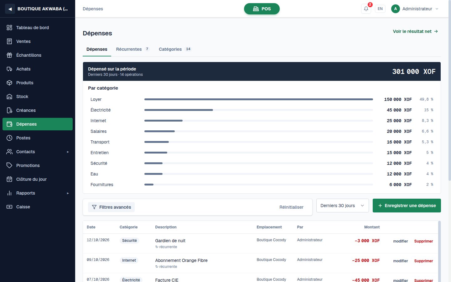Click the 301 000 XOF total amount
This screenshot has height=282, width=451.
coord(414,71)
